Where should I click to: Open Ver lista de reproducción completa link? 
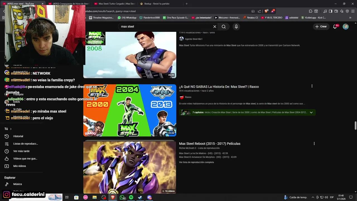196,162
